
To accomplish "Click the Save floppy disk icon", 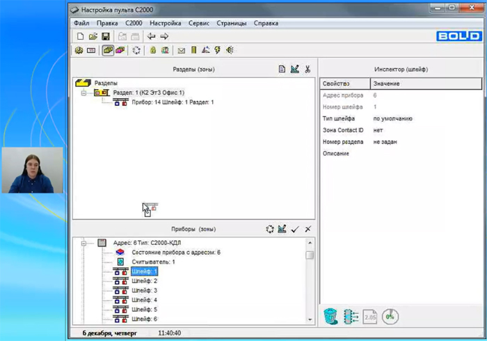I will pyautogui.click(x=105, y=36).
